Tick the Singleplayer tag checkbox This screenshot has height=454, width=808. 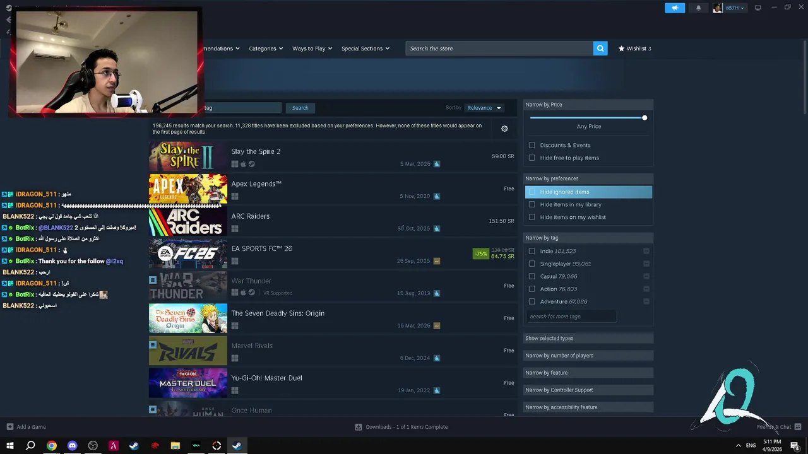click(532, 264)
